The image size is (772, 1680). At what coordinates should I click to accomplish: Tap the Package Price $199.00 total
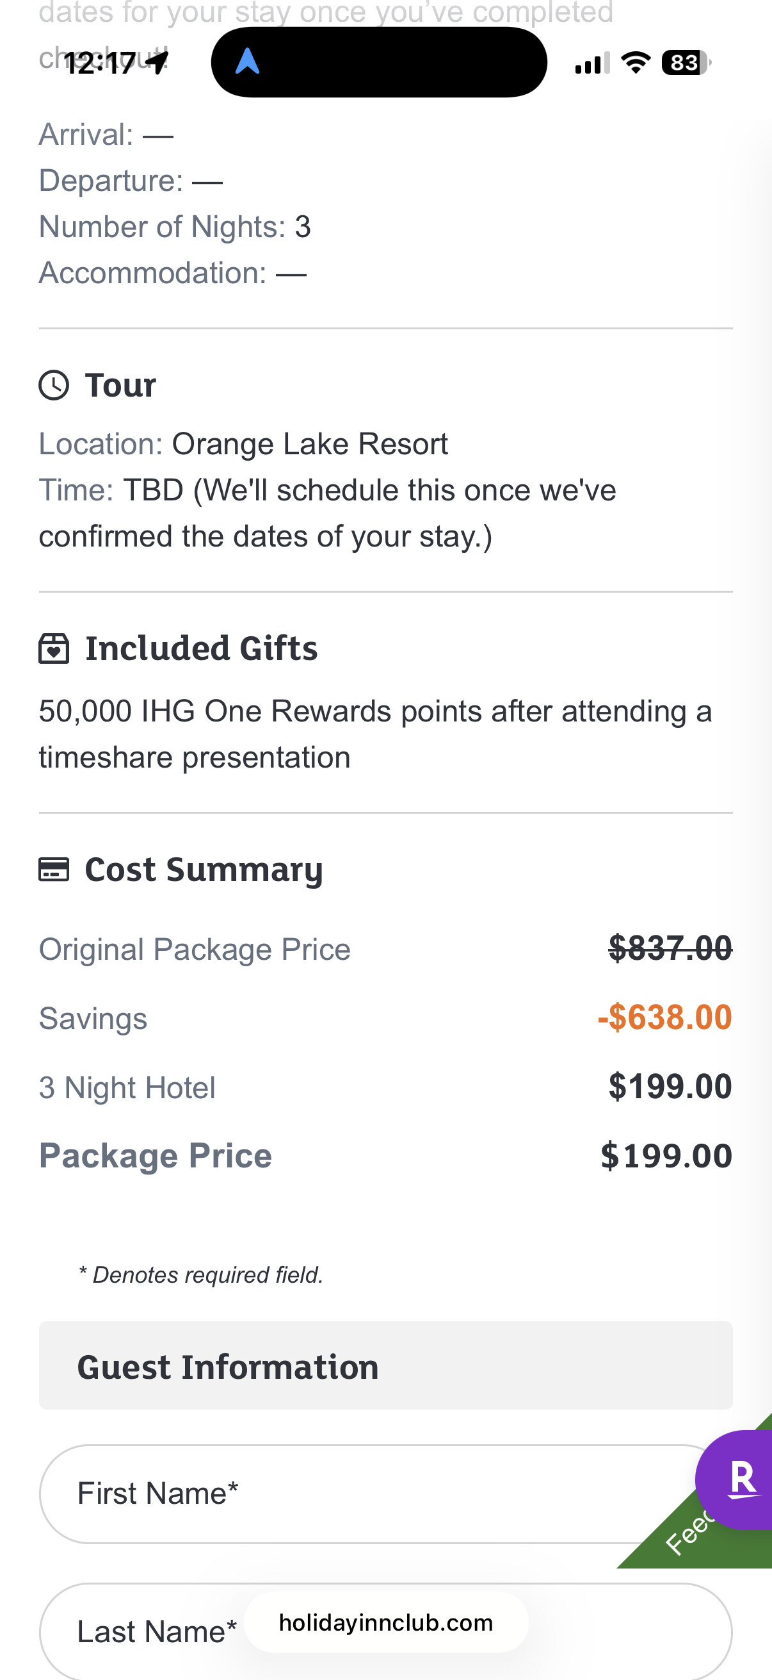point(666,1156)
